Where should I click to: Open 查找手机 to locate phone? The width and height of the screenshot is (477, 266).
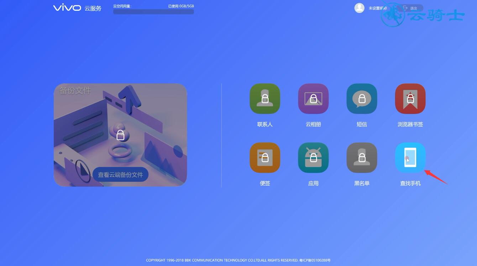[410, 158]
